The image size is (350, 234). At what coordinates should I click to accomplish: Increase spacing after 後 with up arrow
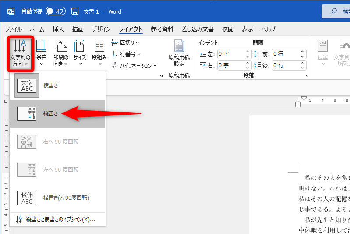302,63
